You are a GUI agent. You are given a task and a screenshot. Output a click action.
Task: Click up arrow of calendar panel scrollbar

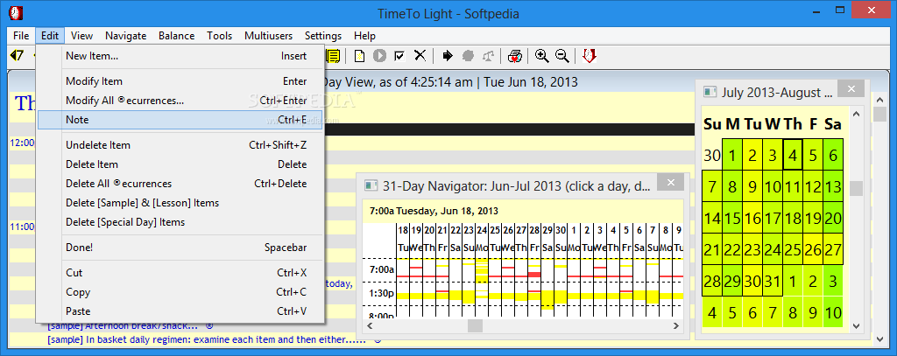point(857,114)
